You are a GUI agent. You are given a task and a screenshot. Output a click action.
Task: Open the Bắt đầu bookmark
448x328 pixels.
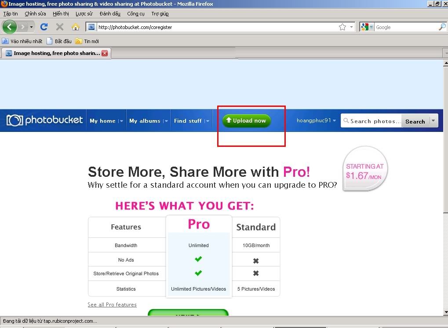point(59,41)
